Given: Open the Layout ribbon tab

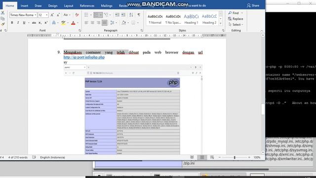Looking at the screenshot, I should [69, 5].
